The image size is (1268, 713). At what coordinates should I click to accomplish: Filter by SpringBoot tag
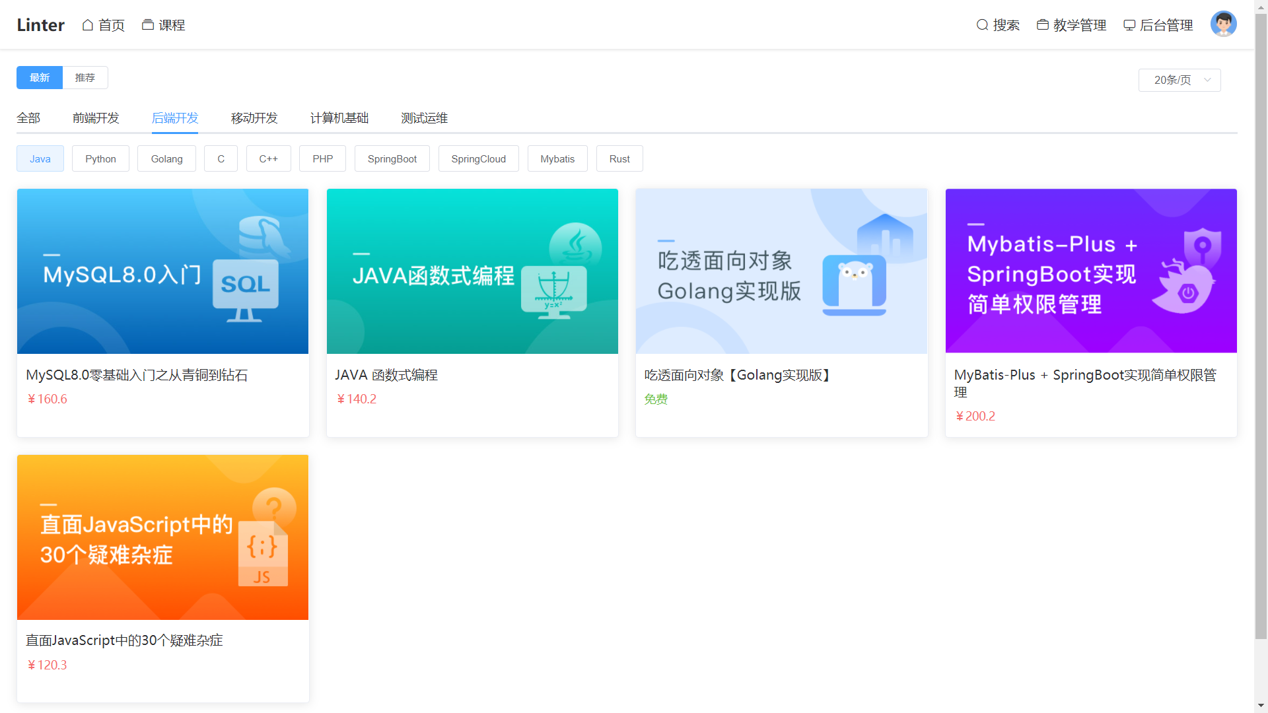point(392,159)
